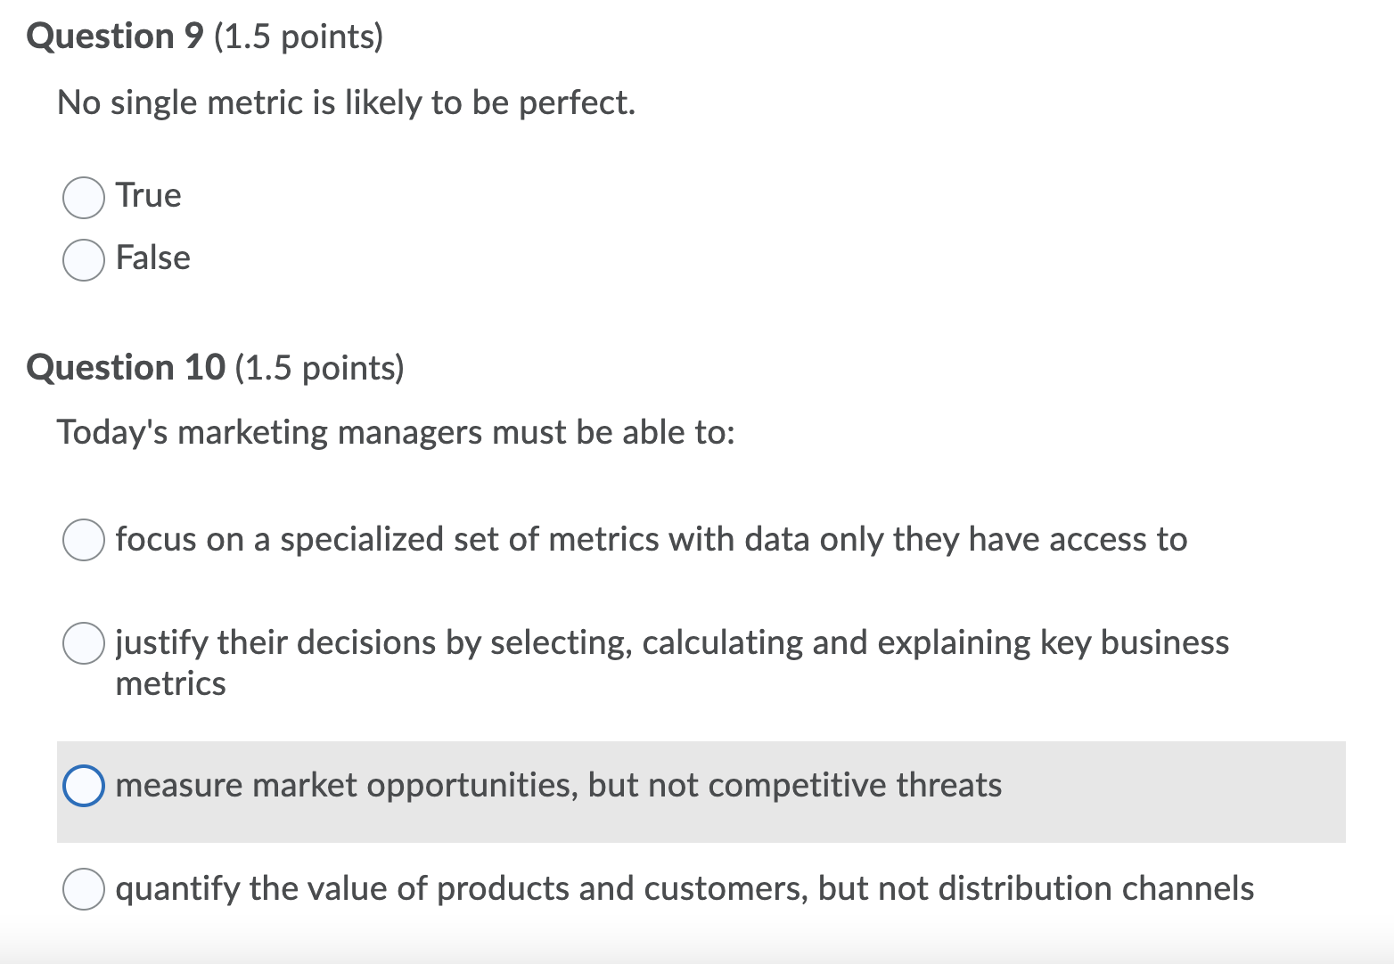Viewport: 1394px width, 964px height.
Task: Select the False radio button for Question 9
Action: 83,260
